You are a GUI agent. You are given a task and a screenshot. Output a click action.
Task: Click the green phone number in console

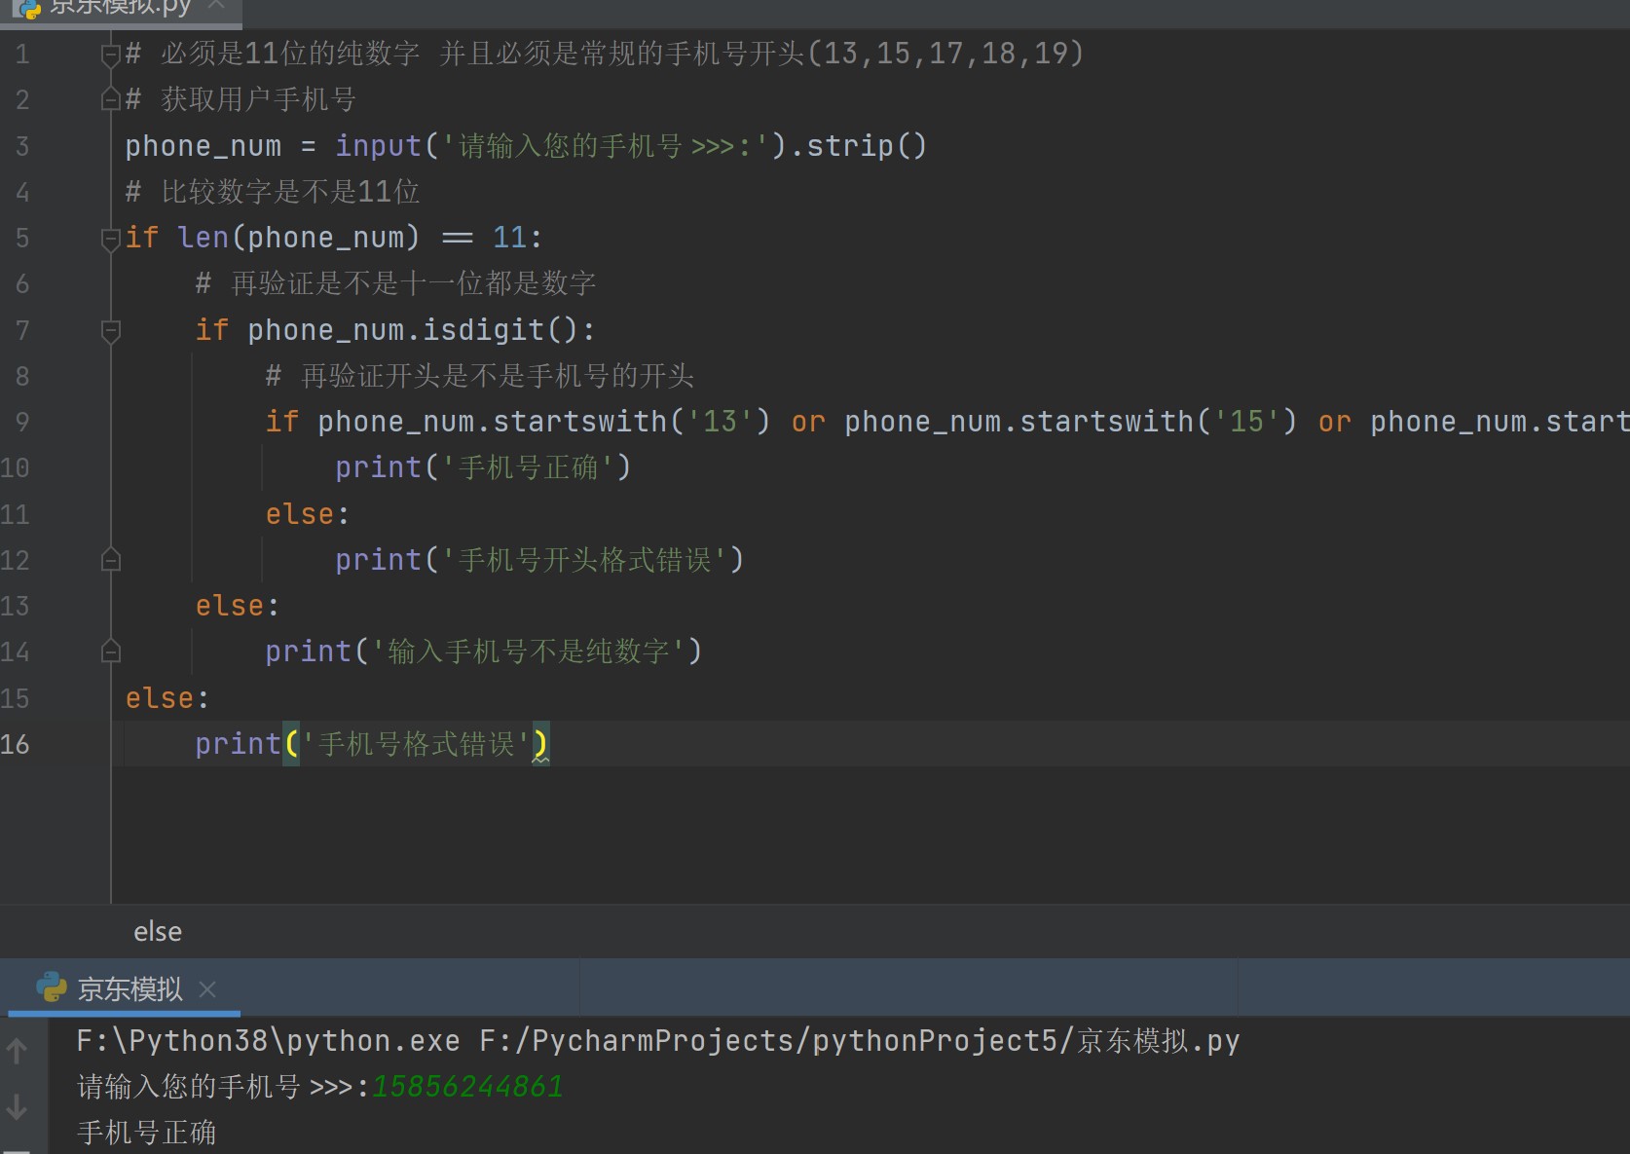point(467,1087)
